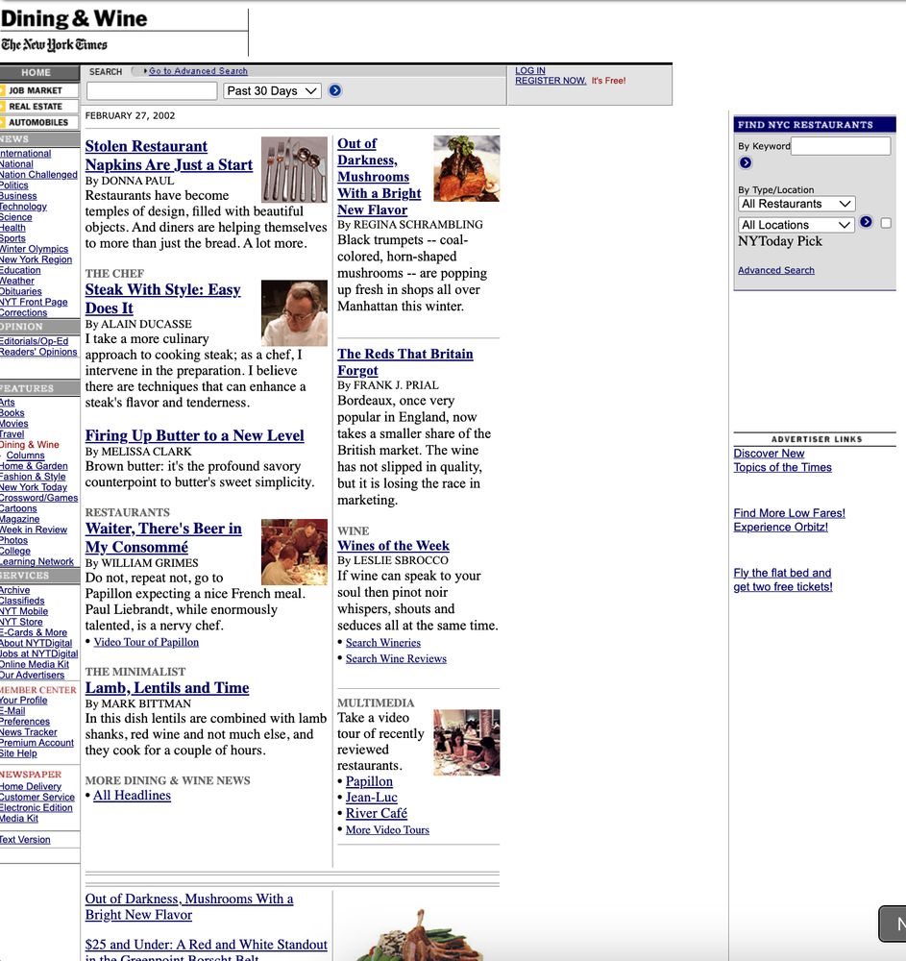Open the Jean-Luc video tour link
The width and height of the screenshot is (906, 961).
click(x=371, y=798)
